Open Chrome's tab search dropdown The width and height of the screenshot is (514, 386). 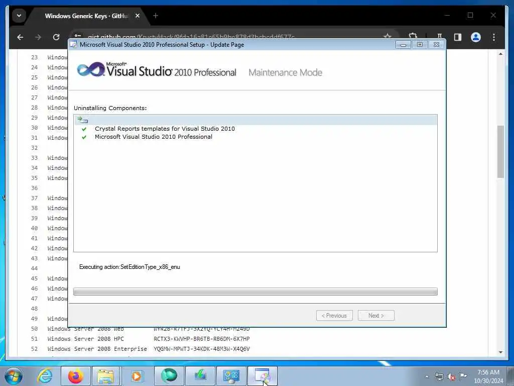coord(19,16)
